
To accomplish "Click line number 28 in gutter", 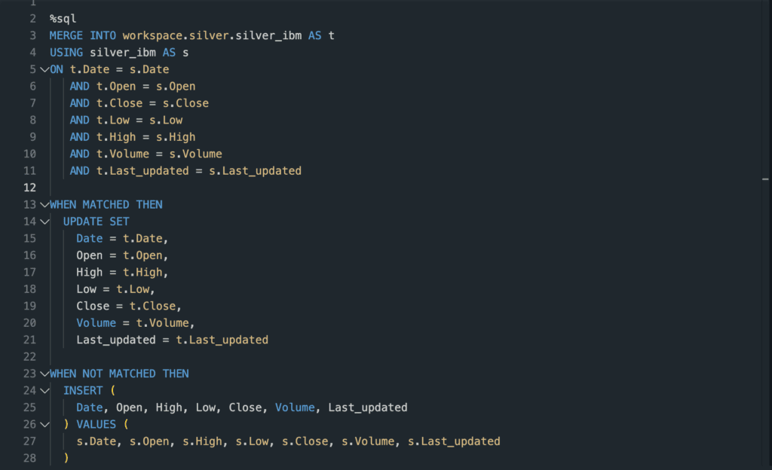I will point(30,458).
